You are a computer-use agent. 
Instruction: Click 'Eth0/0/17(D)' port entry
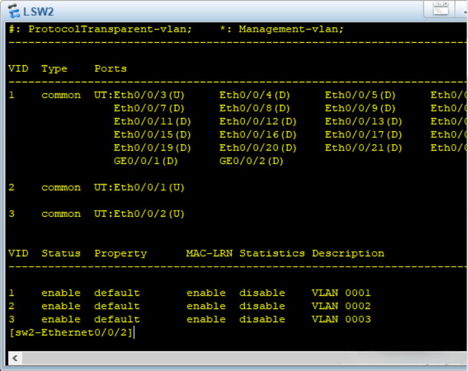[364, 134]
